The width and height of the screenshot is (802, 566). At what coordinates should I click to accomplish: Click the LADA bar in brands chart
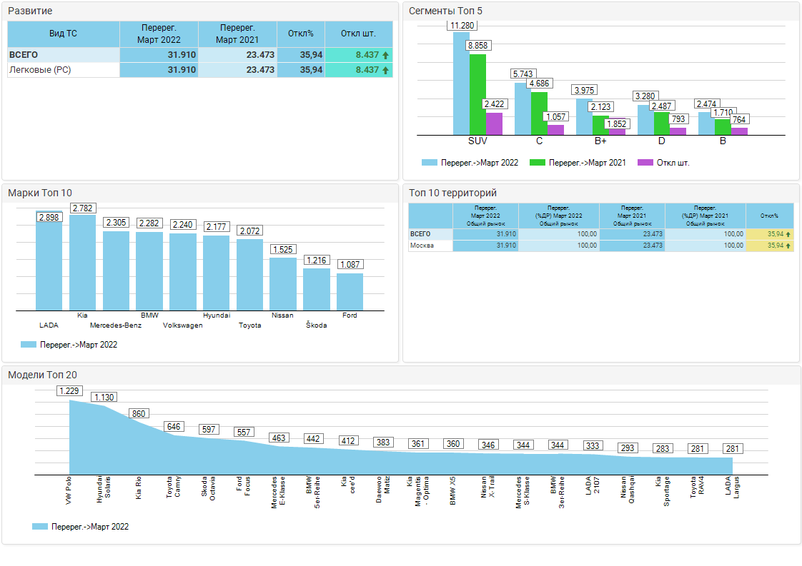pyautogui.click(x=49, y=264)
